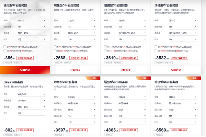Click the 优惠后 ¥4264.54 price tag
Image resolution: width=206 pixels, height=137 pixels.
(179, 130)
